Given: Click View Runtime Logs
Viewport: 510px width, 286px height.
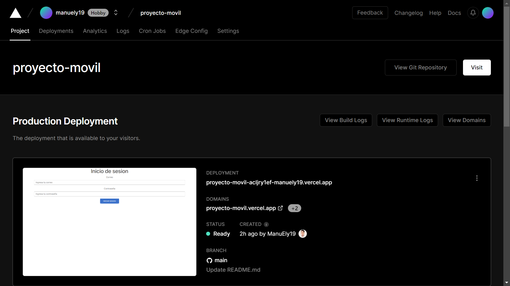Looking at the screenshot, I should 407,120.
